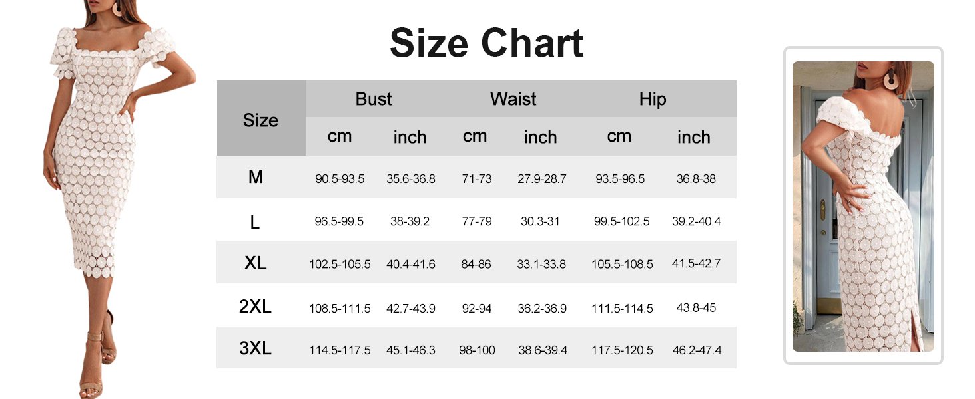Viewport: 975px width, 399px height.
Task: Click hip cm value 105.5-108.5
Action: pyautogui.click(x=622, y=264)
